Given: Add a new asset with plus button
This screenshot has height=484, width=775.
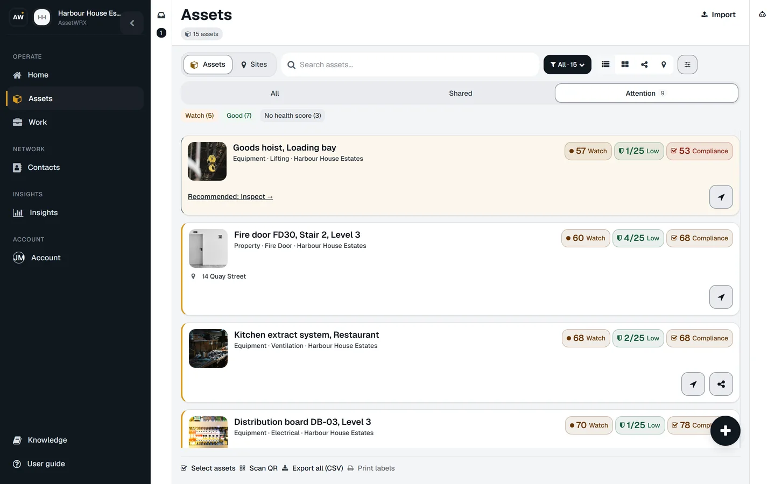Looking at the screenshot, I should click(725, 431).
